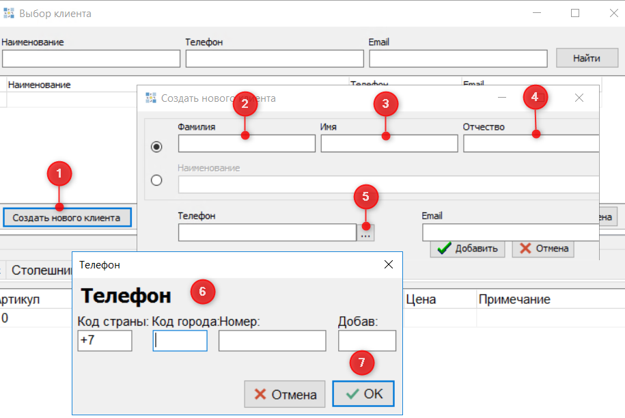
Task: Click the "Номер" phone number field
Action: (272, 341)
